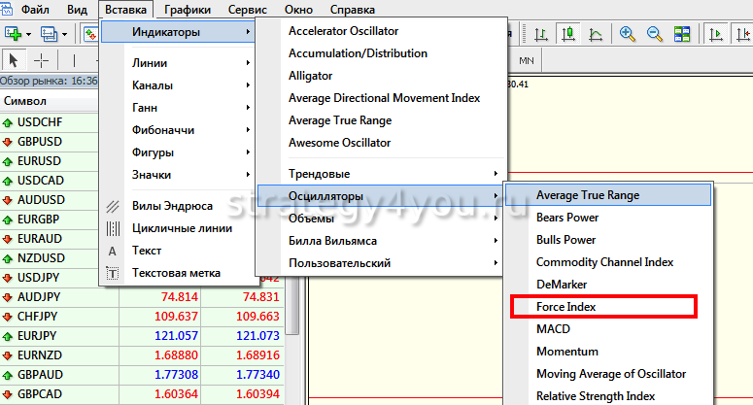Activate the crosshair tool

click(x=41, y=60)
